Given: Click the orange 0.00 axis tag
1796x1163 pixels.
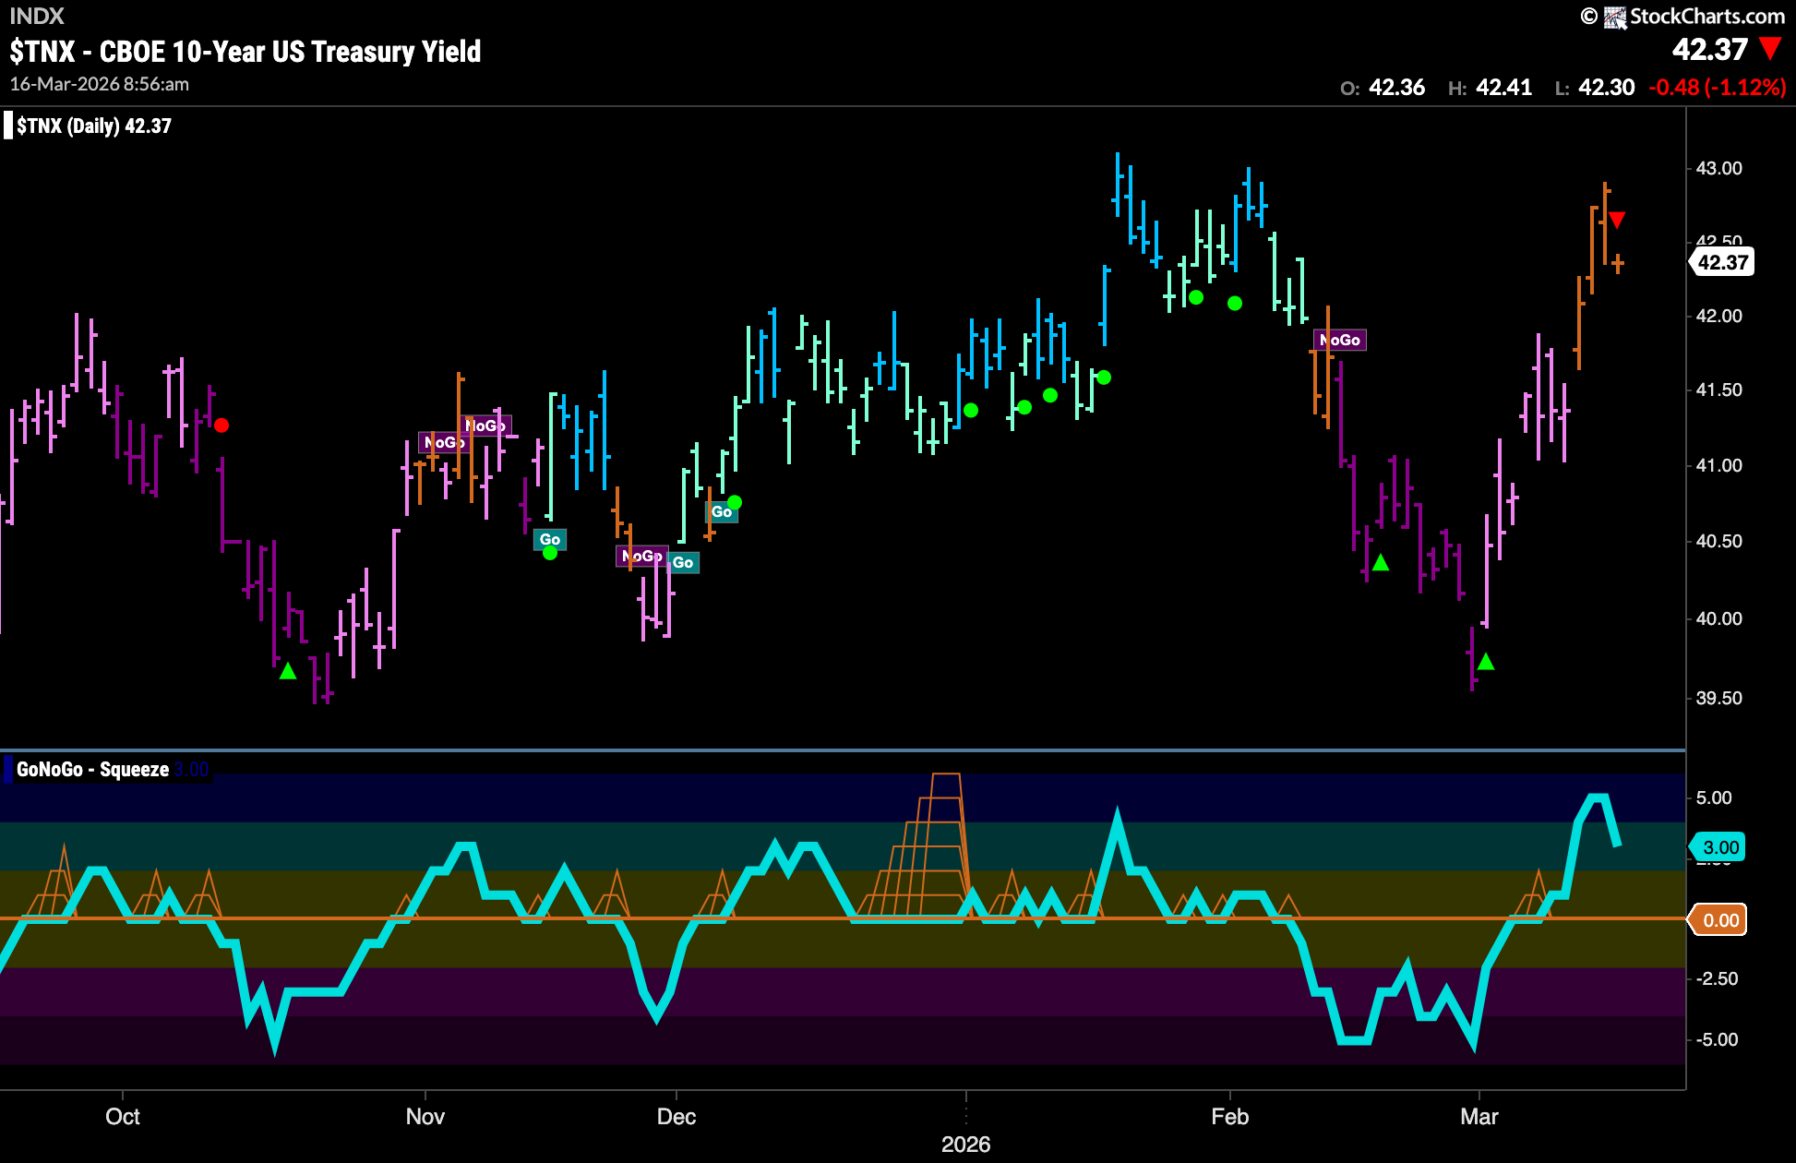Looking at the screenshot, I should 1718,920.
